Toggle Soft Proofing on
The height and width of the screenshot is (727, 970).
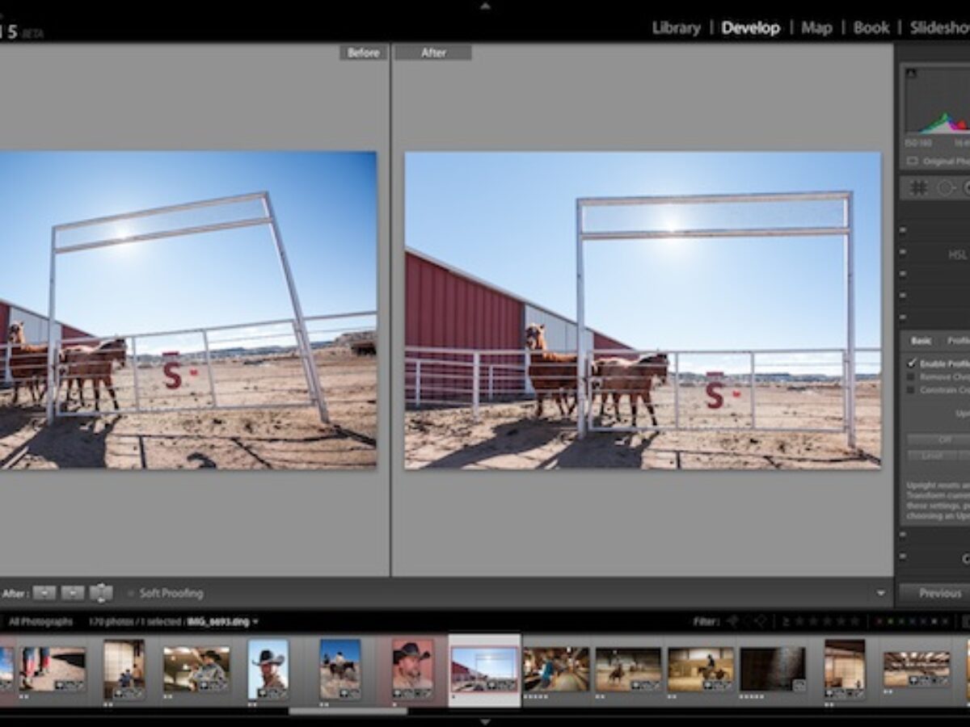coord(131,592)
